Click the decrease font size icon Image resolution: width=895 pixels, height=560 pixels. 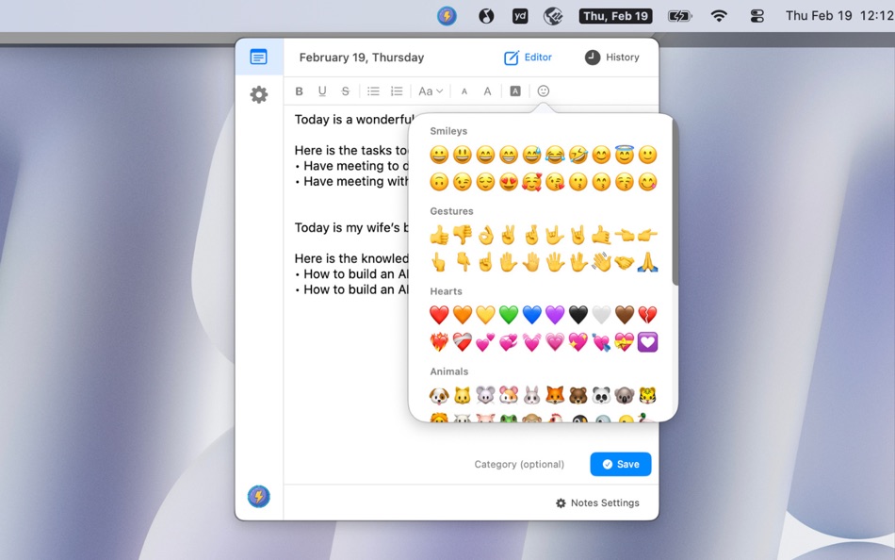(464, 91)
